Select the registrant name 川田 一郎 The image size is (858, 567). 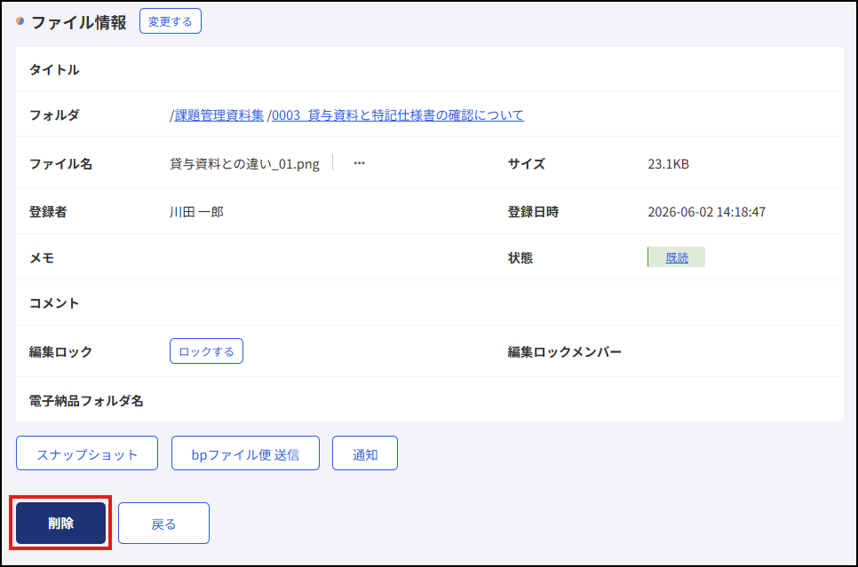[196, 212]
